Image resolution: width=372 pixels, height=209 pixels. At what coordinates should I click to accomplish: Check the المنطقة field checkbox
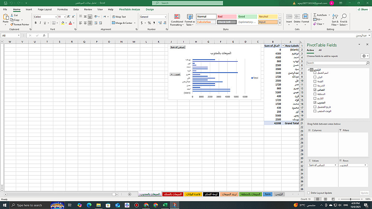click(315, 94)
